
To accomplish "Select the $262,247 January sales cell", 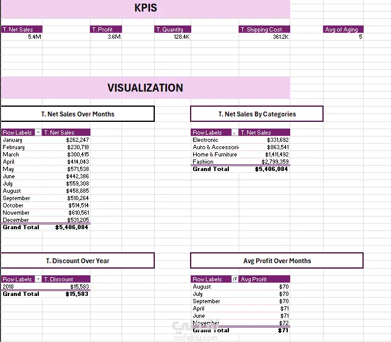I will pos(66,139).
